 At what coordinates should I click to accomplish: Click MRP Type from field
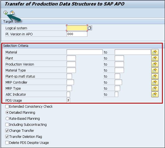[x=69, y=88]
